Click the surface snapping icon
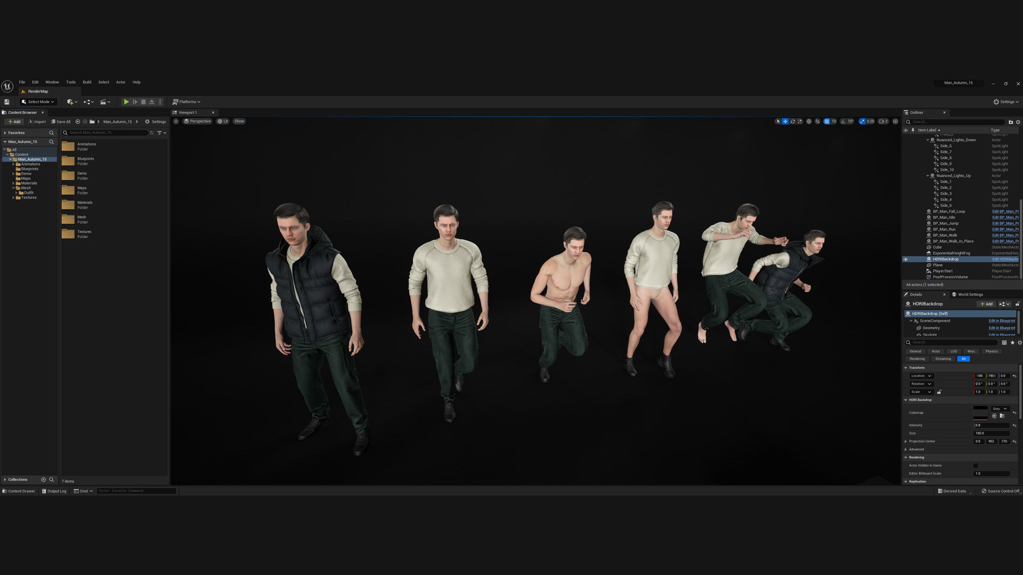1023x575 pixels. pyautogui.click(x=818, y=121)
